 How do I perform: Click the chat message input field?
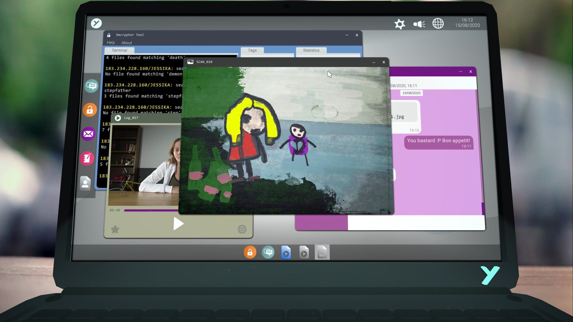click(416, 223)
